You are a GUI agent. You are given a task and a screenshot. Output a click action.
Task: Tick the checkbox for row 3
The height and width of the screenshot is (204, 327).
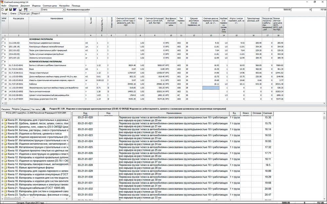3,43
